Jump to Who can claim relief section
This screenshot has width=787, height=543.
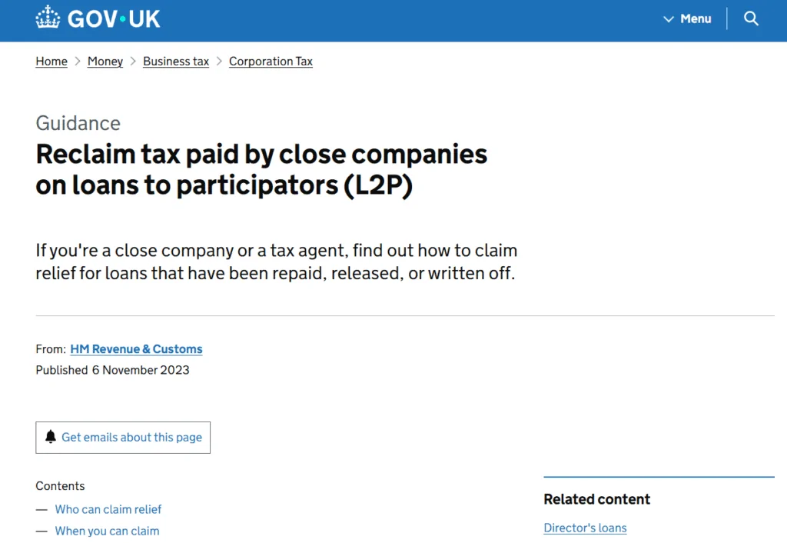[108, 509]
